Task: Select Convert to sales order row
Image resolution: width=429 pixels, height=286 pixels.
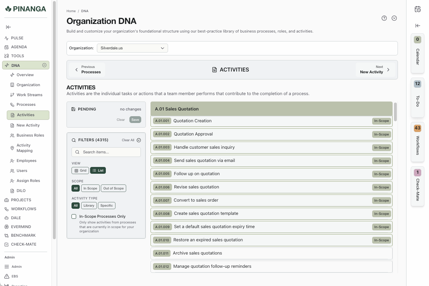Action: point(271,200)
